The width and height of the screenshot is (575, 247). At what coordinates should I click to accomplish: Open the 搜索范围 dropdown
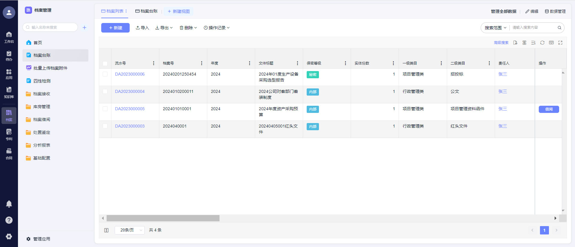pyautogui.click(x=495, y=28)
